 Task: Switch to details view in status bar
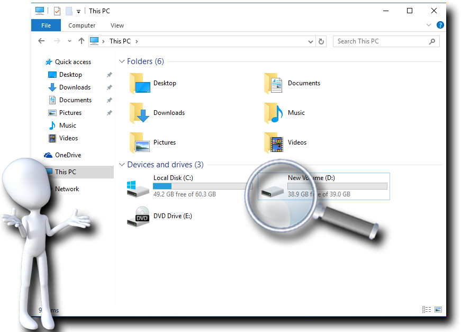[427, 309]
